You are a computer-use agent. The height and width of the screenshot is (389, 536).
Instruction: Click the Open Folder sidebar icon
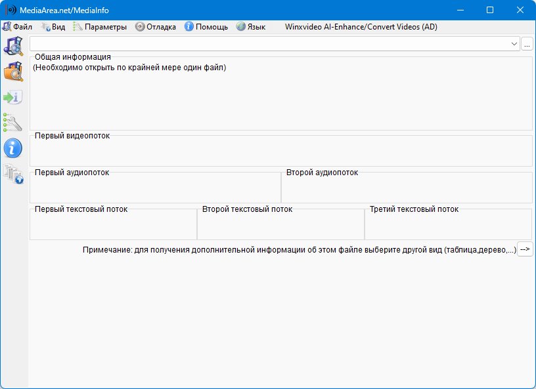click(x=13, y=72)
